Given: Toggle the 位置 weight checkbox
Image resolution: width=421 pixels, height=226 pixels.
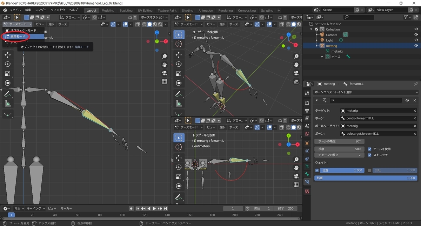Looking at the screenshot, I should [x=317, y=170].
